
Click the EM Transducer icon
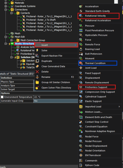click(x=81, y=155)
